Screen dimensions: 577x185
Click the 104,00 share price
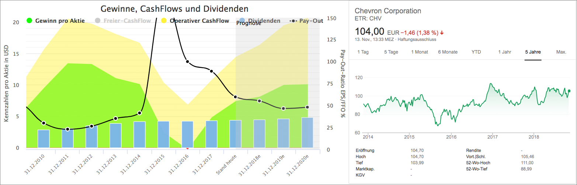tap(369, 31)
